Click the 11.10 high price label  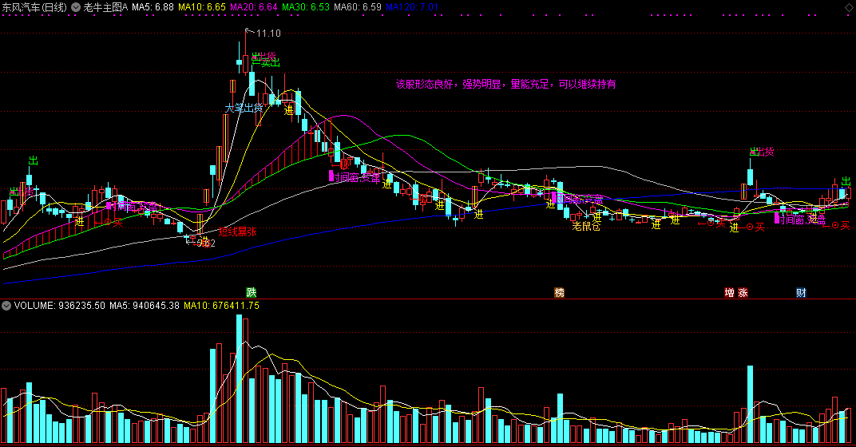coord(268,34)
